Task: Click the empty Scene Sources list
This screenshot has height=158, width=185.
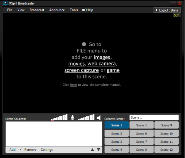Action: (x=54, y=134)
